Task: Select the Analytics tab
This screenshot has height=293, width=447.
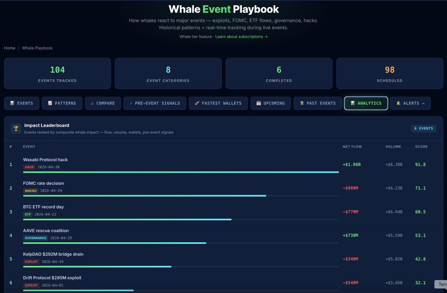Action: [x=366, y=103]
